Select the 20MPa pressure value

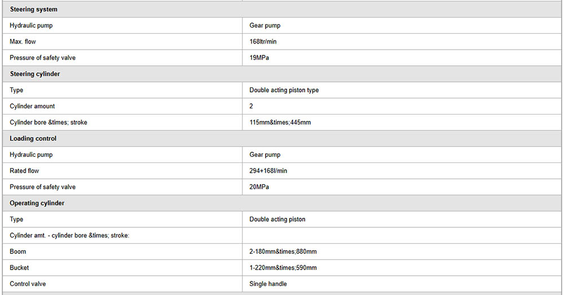(259, 187)
